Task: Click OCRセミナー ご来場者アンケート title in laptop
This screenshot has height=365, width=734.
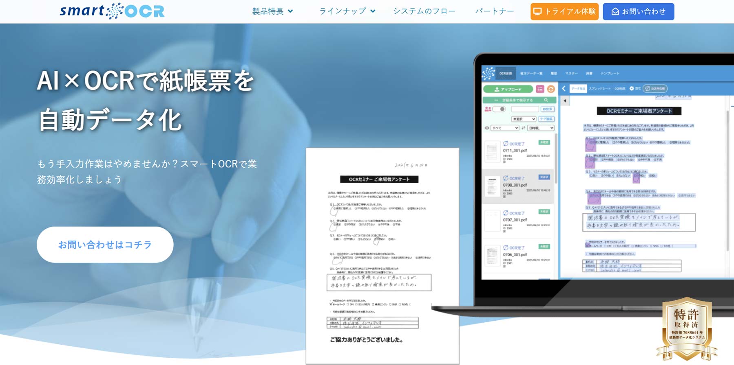Action: point(639,111)
